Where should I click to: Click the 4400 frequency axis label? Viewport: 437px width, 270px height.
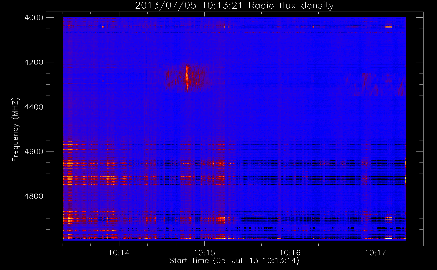34,107
